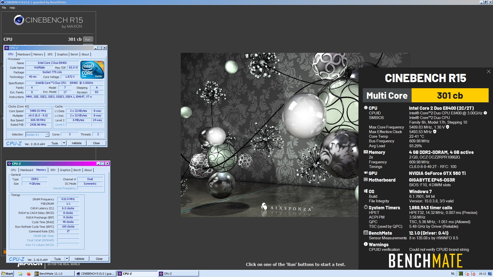Click the Motherboard icon in the BenchMate panel
The image size is (493, 277).
366,180
